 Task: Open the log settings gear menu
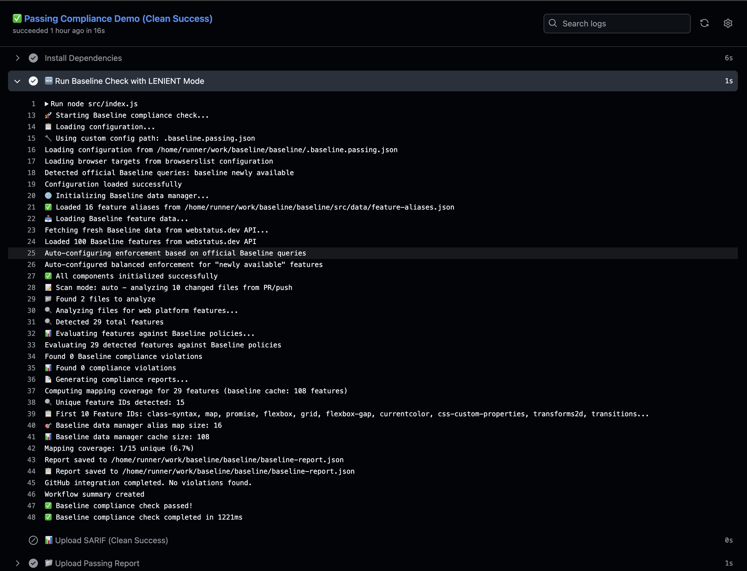pos(728,23)
